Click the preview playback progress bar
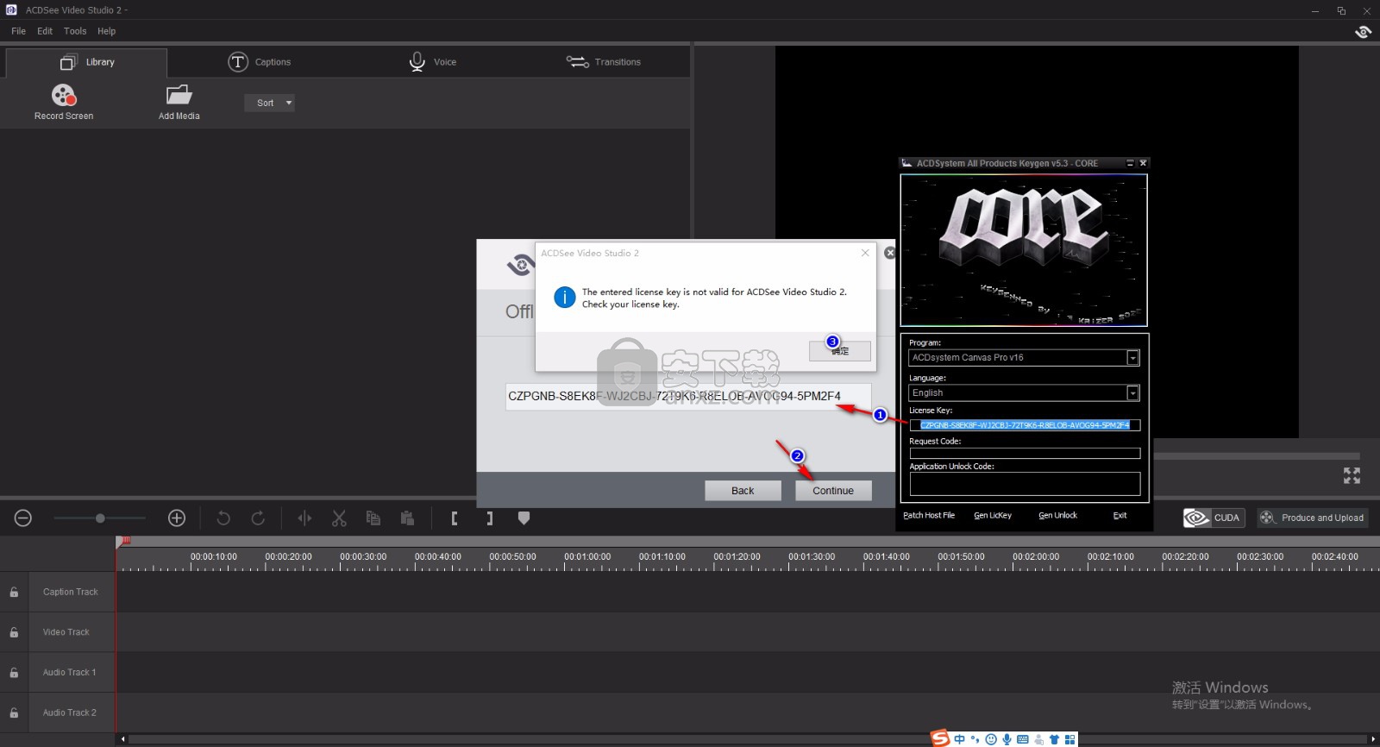This screenshot has height=747, width=1380. click(x=1257, y=455)
